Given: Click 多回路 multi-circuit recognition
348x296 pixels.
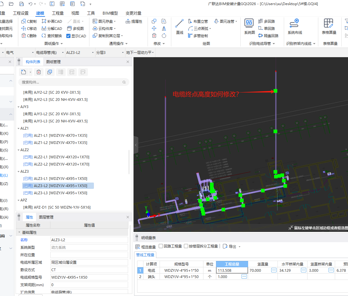Looking at the screenshot, I should tap(266, 21).
